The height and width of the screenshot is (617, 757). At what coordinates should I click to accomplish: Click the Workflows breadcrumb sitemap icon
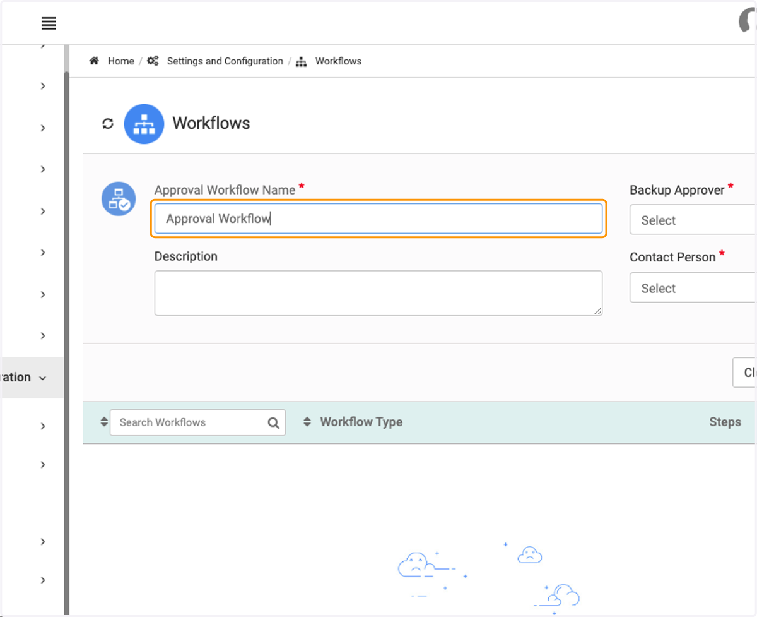click(301, 61)
